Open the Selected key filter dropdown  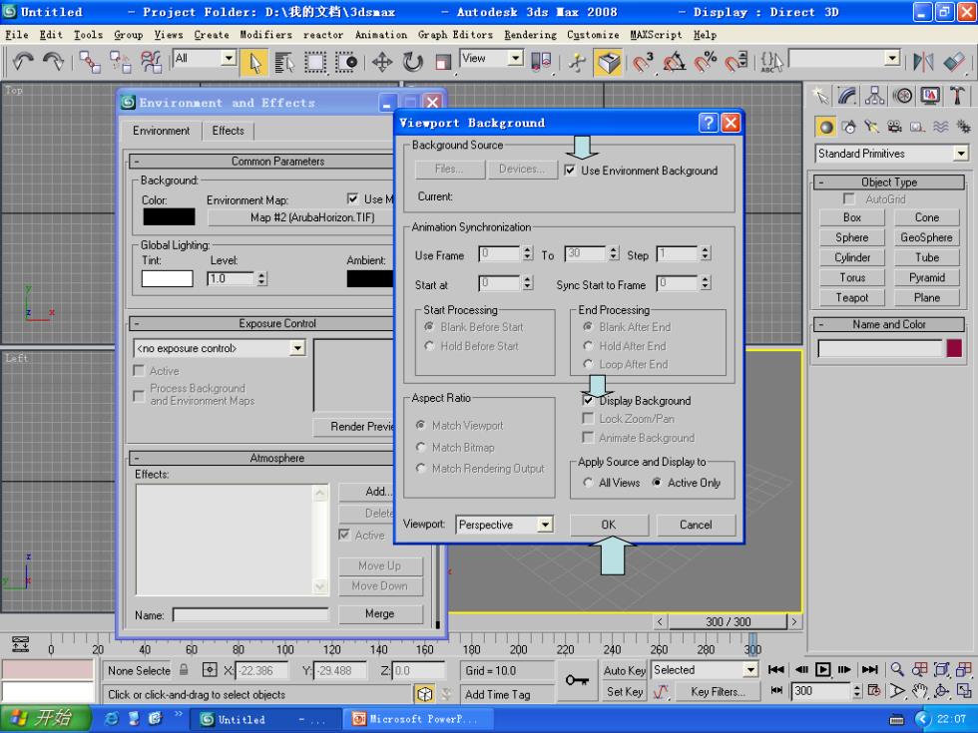[x=749, y=670]
